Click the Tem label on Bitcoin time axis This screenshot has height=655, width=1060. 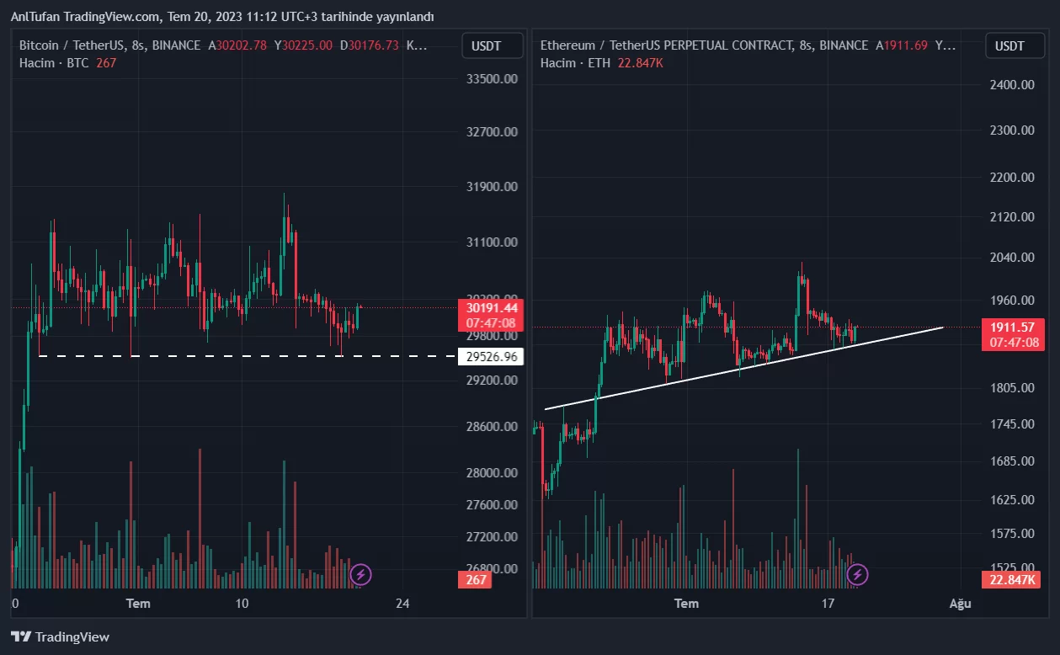click(138, 604)
